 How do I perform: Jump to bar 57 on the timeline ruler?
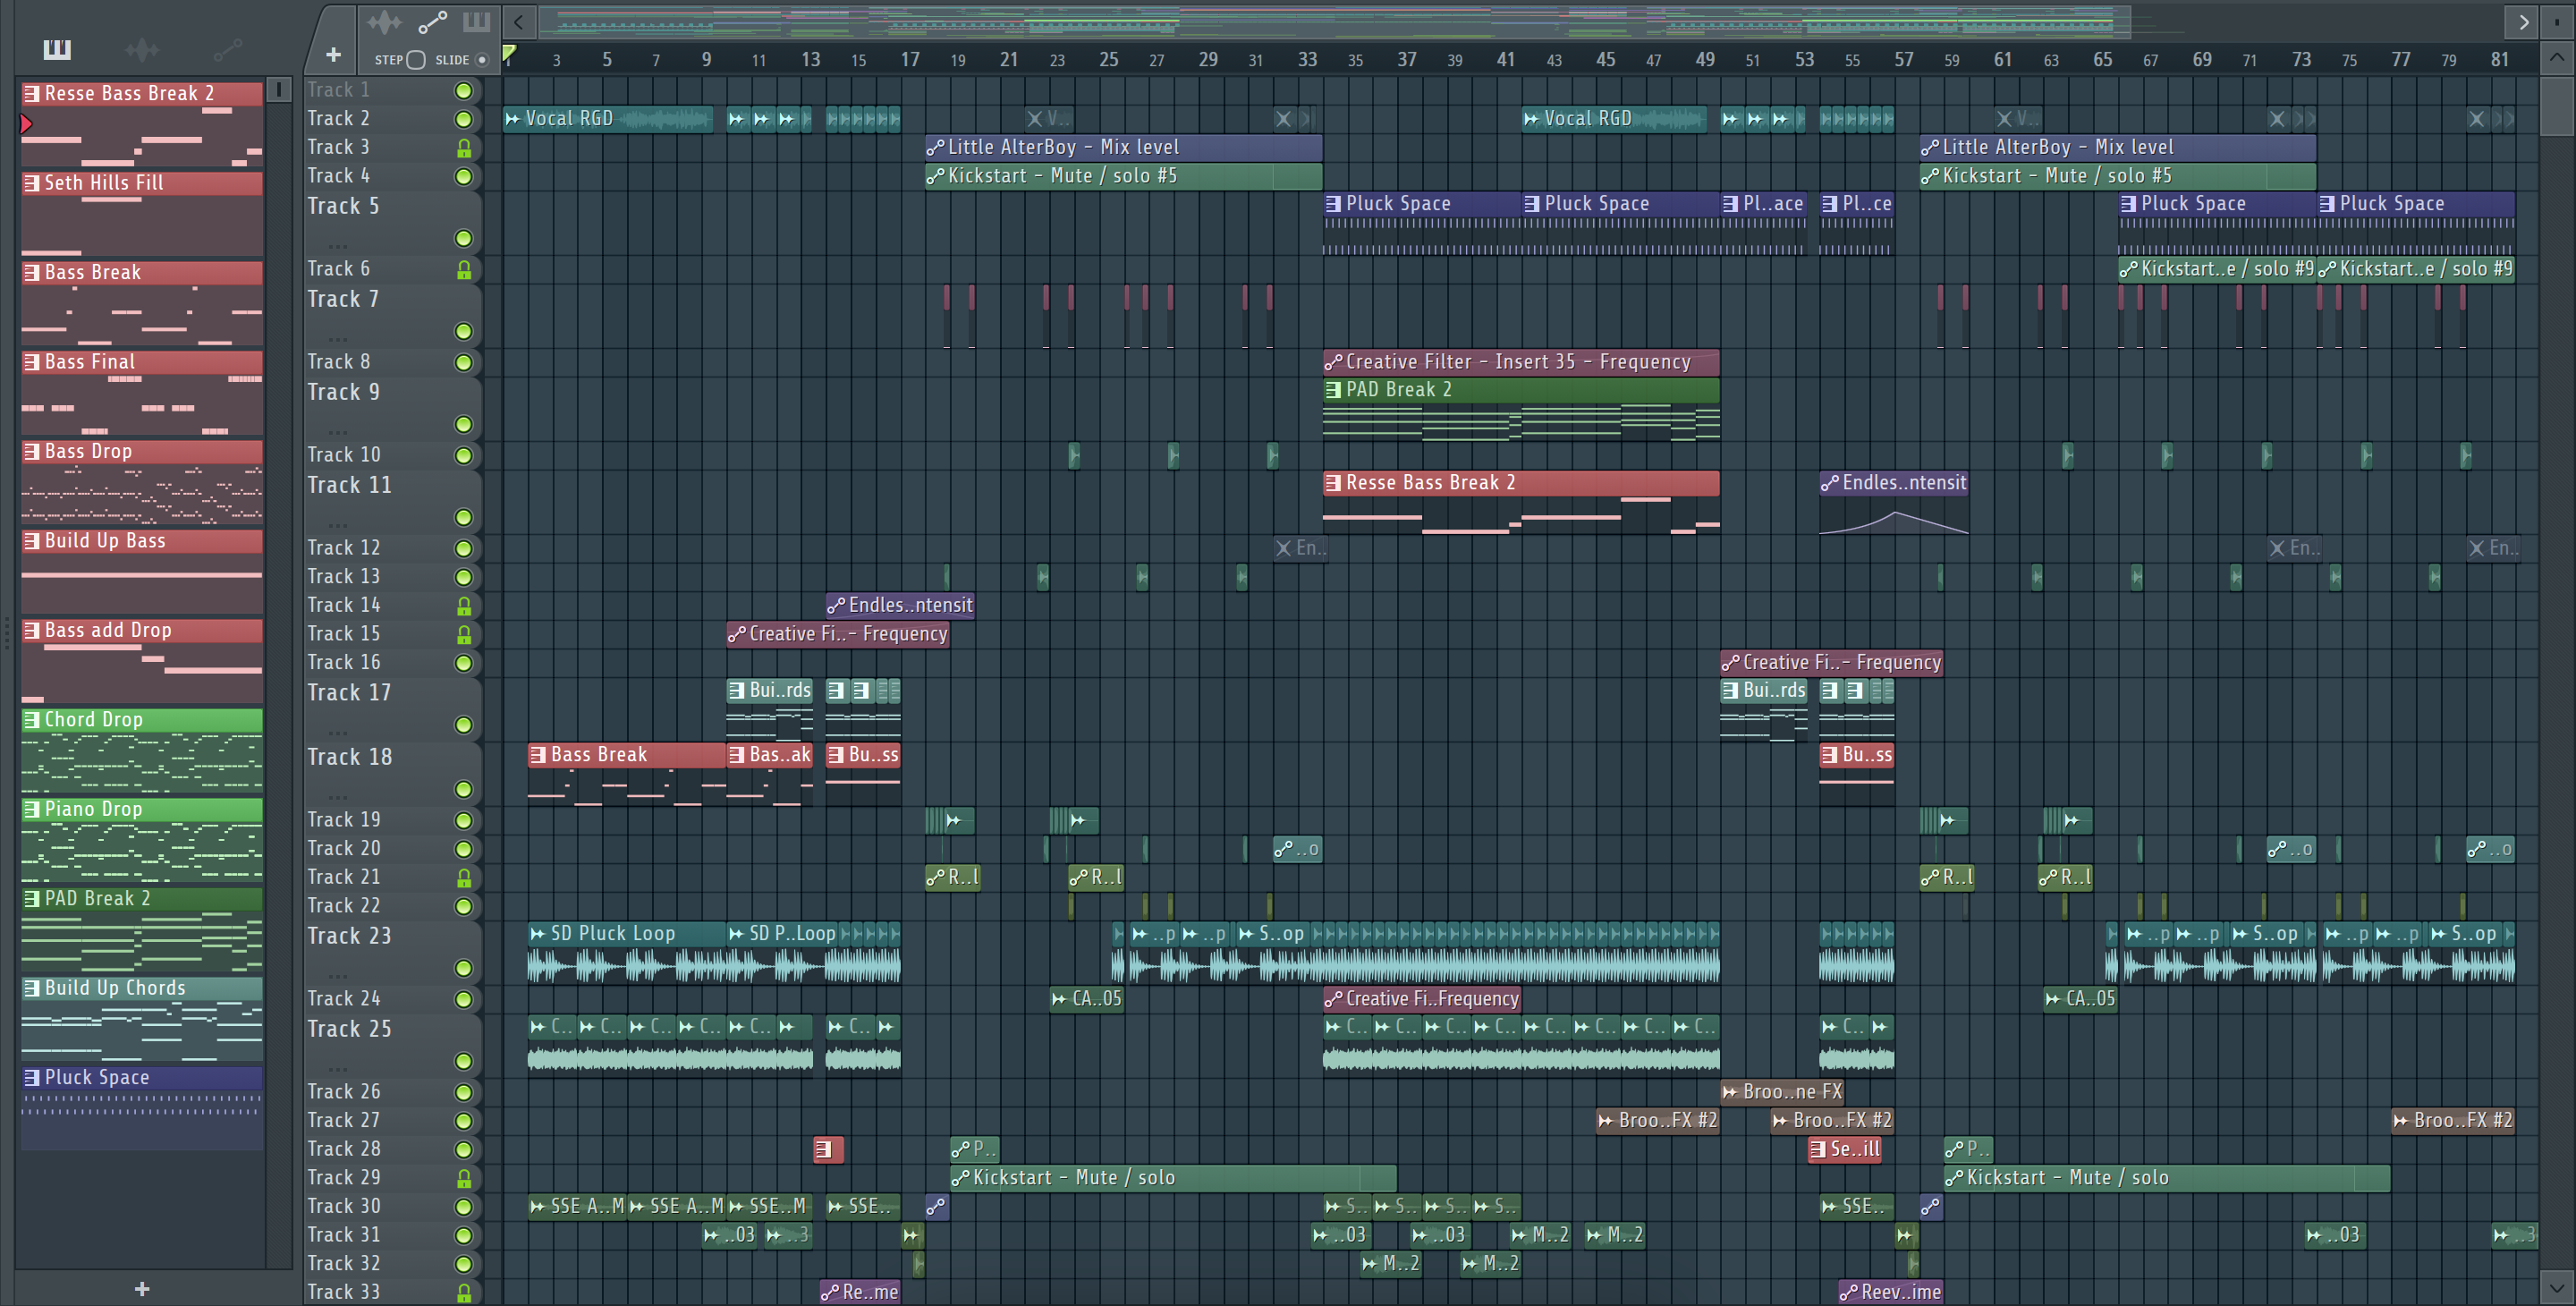1903,60
